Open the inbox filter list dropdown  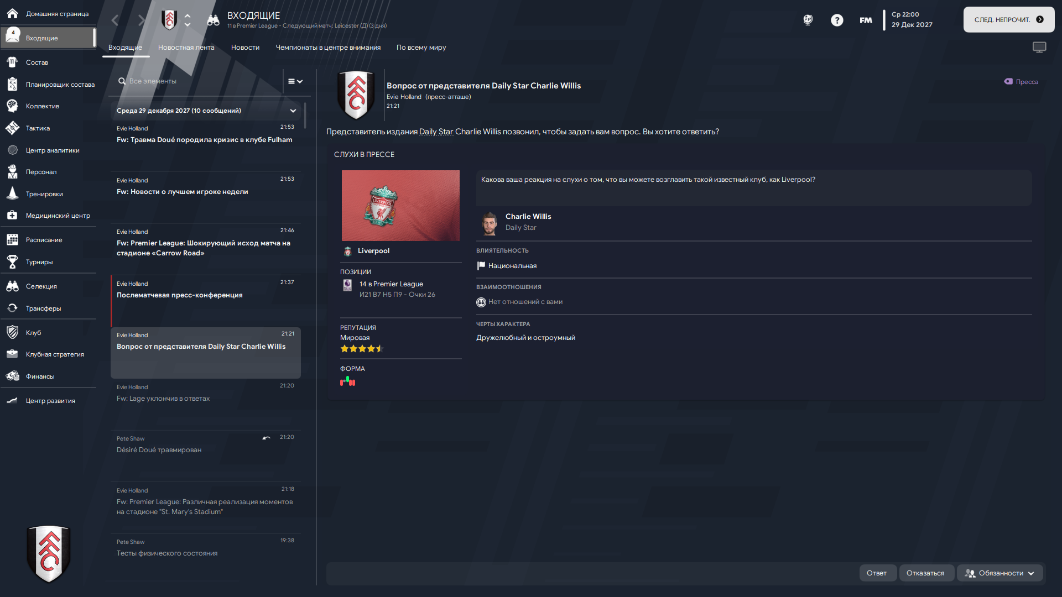pos(295,81)
